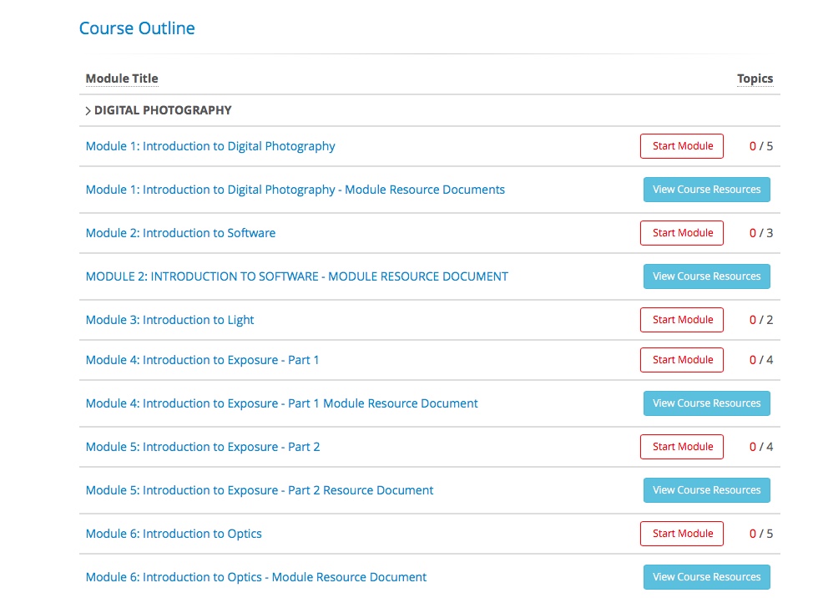This screenshot has height=598, width=813.
Task: View Course Resources for Module 2 document
Action: click(706, 276)
